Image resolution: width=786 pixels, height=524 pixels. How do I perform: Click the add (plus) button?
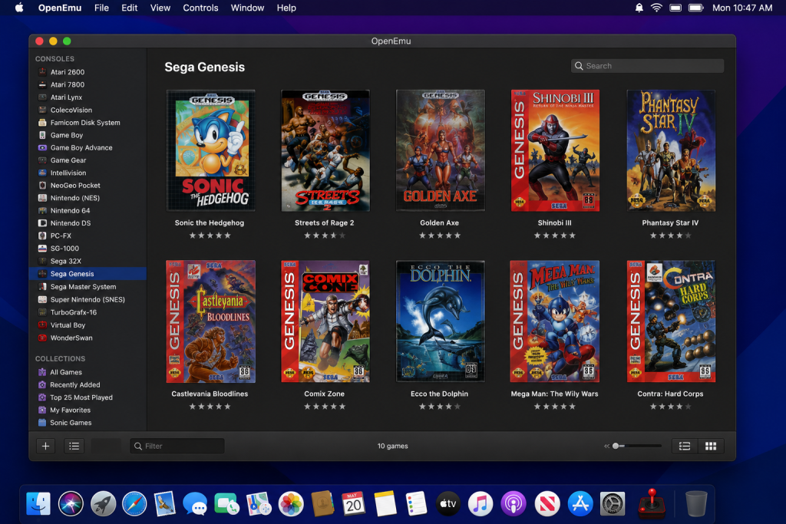[x=45, y=446]
